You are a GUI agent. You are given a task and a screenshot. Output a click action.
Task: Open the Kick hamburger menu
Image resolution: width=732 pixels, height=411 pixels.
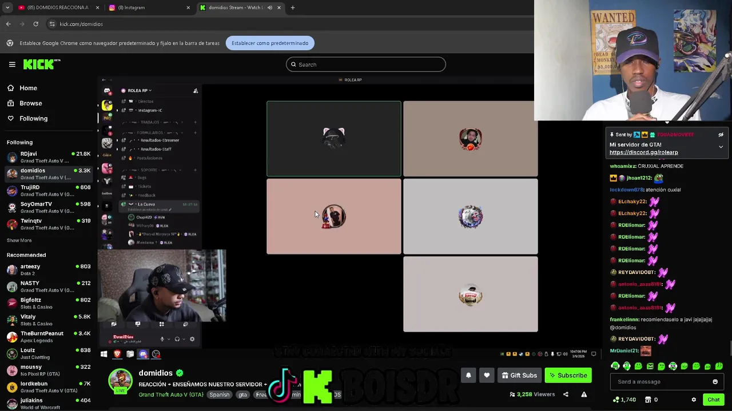pyautogui.click(x=12, y=65)
